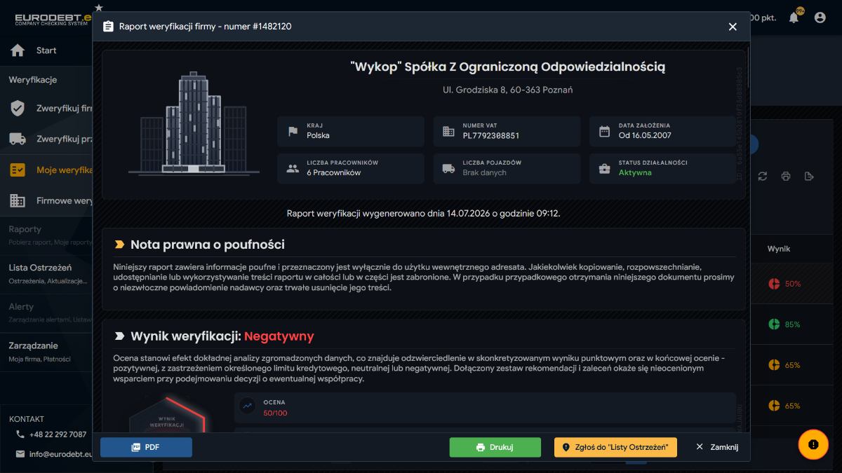Download the report as PDF
This screenshot has width=842, height=473.
(146, 447)
